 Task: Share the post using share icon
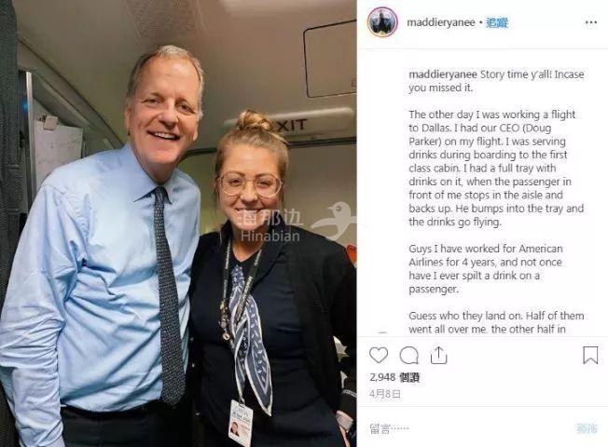[438, 355]
